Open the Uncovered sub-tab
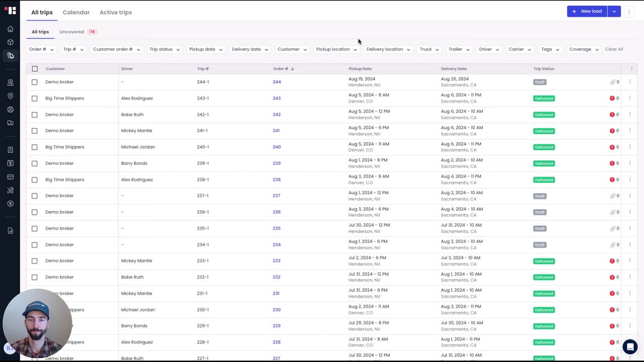Viewport: 644px width, 362px height. click(x=72, y=32)
